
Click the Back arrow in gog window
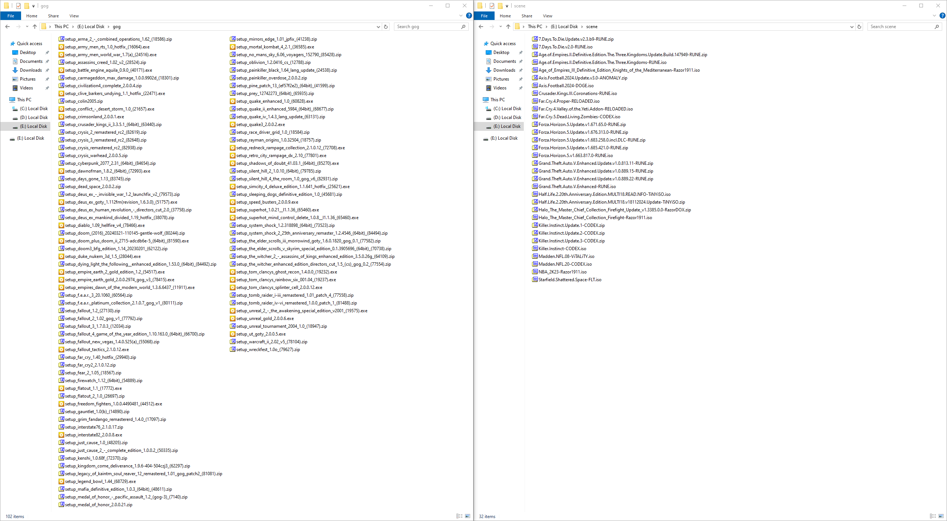[7, 27]
